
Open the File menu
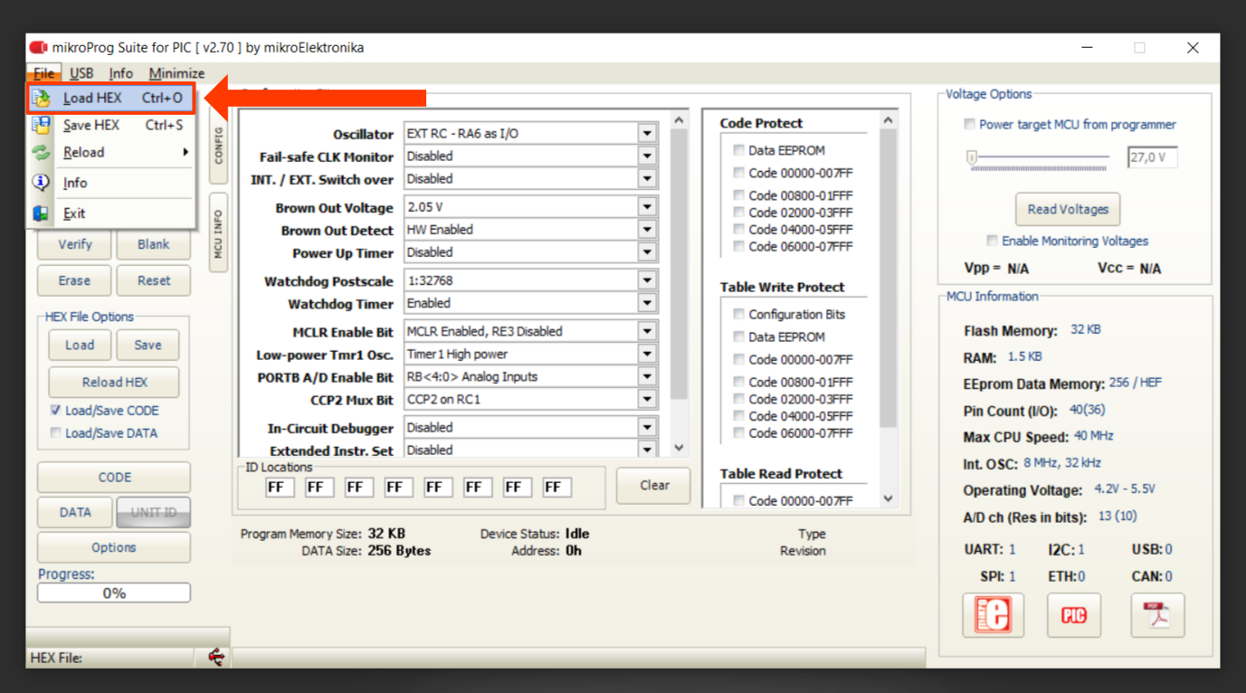tap(43, 73)
